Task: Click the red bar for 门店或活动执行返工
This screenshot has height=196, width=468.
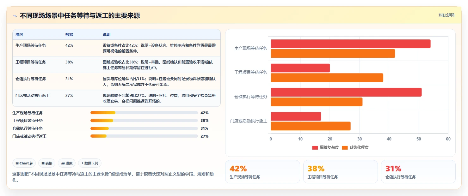Action: pos(296,116)
